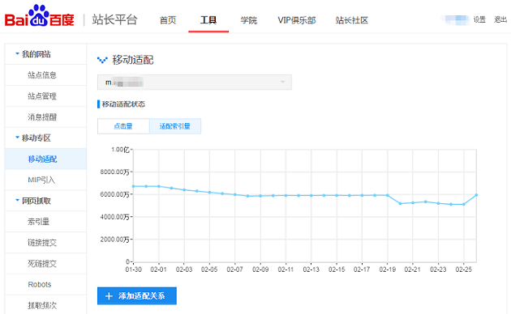Open 链接提交 in sidebar

pyautogui.click(x=42, y=243)
